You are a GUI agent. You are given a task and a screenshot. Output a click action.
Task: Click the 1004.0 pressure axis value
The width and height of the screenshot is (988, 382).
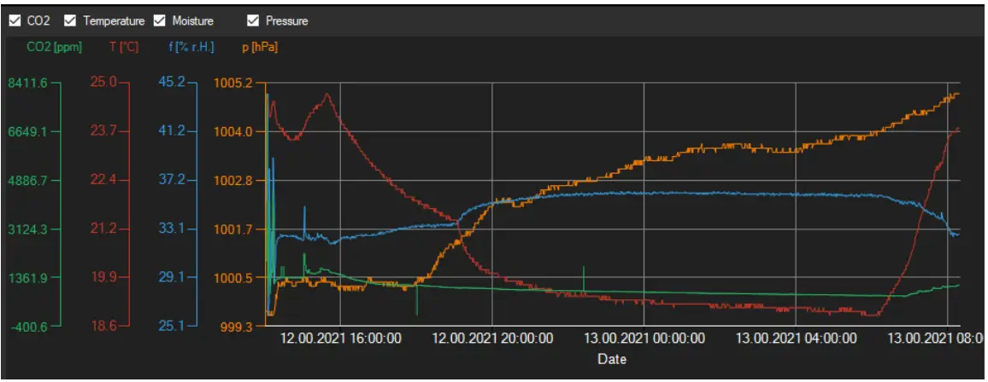point(234,131)
